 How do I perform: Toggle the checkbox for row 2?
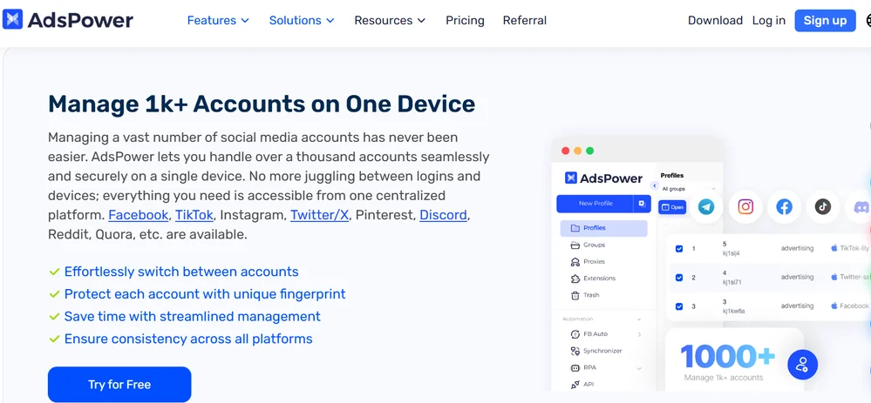679,277
